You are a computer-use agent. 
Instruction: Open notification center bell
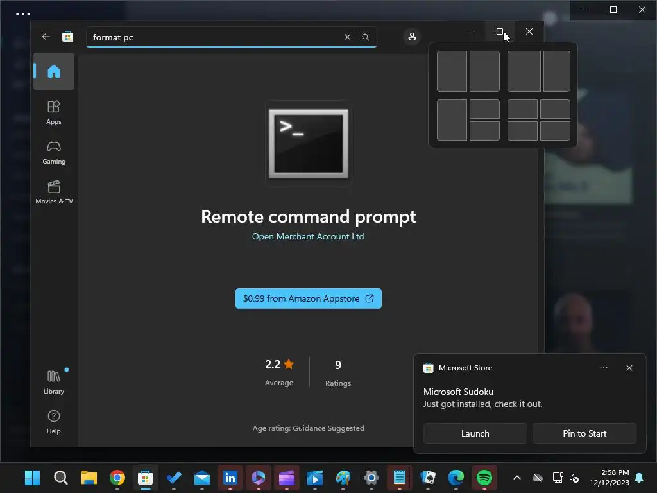click(x=640, y=478)
